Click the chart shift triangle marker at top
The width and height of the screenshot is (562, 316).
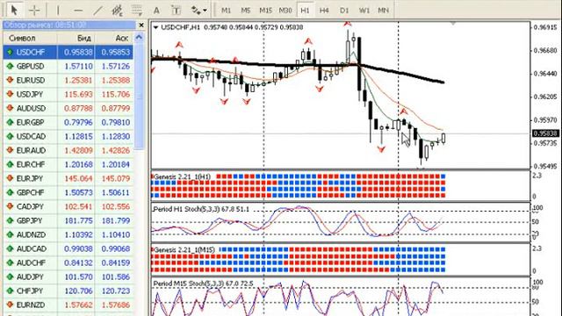tap(453, 24)
